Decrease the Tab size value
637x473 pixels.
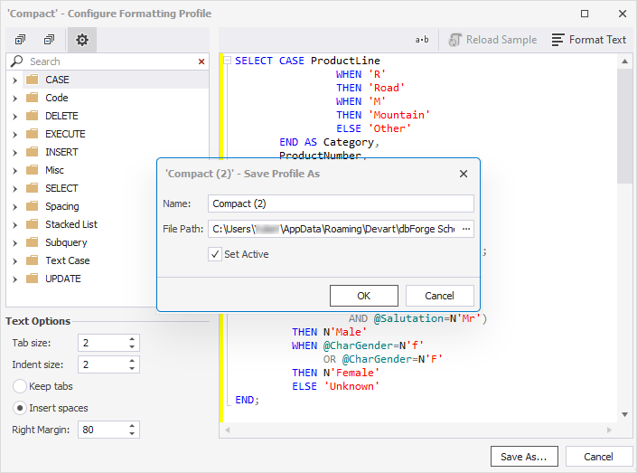click(132, 347)
